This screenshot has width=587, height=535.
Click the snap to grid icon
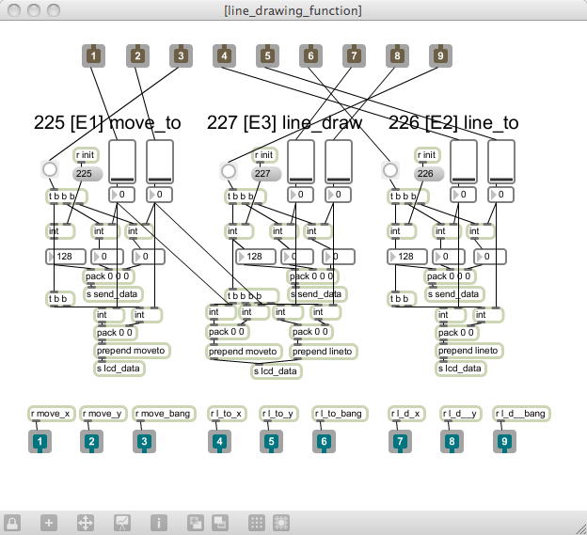(x=281, y=523)
